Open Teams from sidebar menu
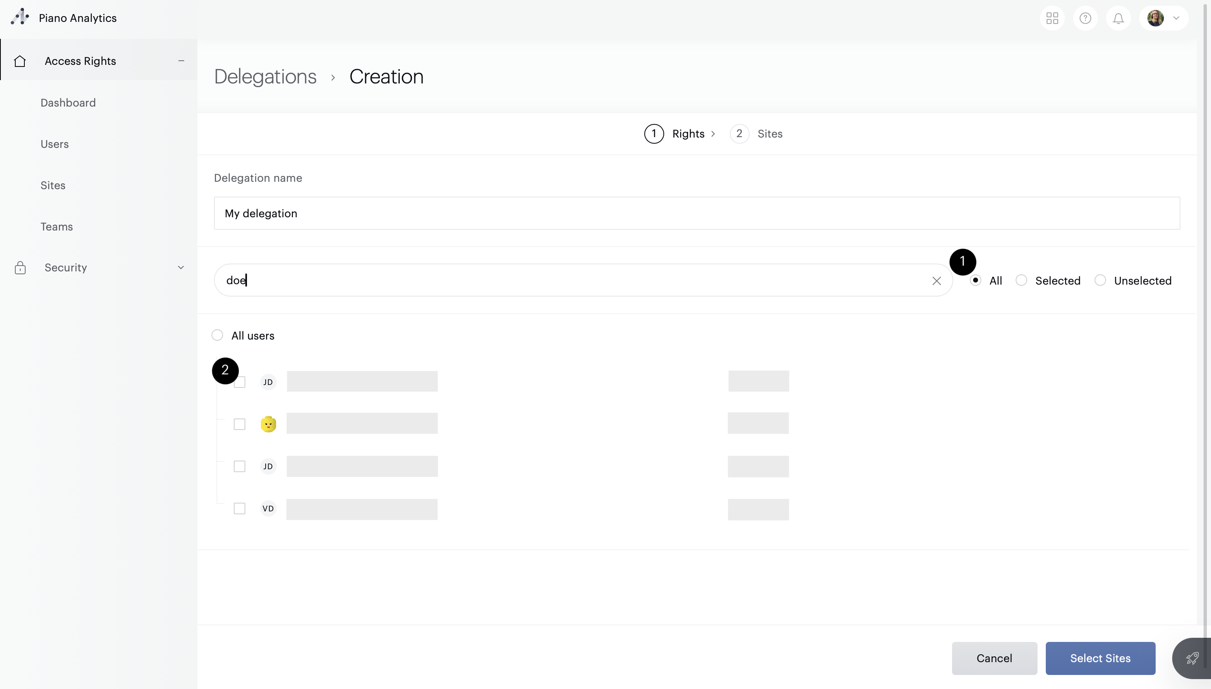Screen dimensions: 1211x689 57,227
